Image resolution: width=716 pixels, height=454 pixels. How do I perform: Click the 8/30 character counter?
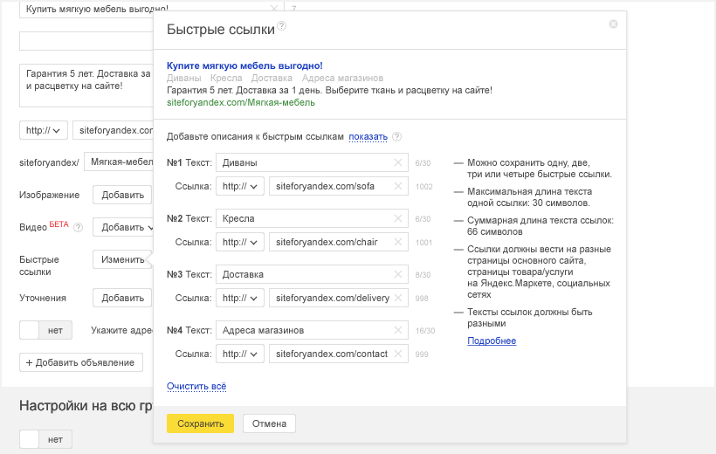click(423, 275)
